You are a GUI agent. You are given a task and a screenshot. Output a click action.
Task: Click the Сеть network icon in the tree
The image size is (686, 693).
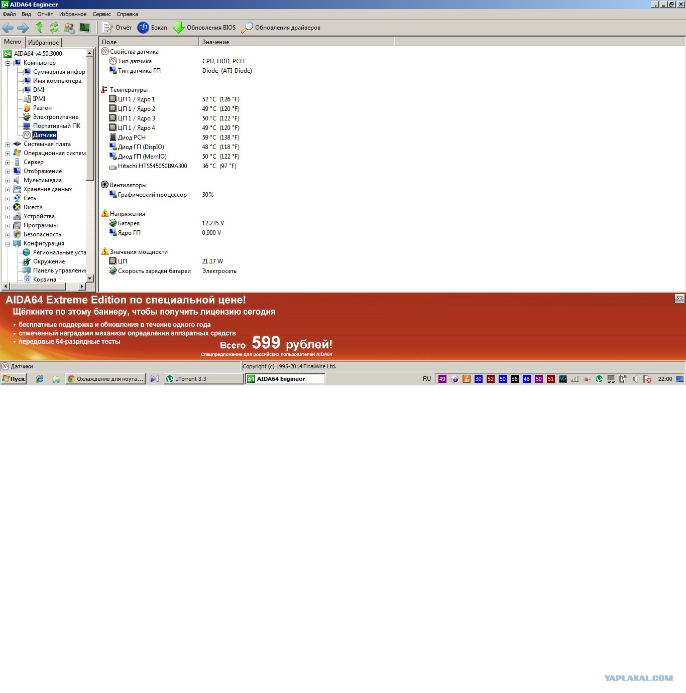pyautogui.click(x=17, y=198)
